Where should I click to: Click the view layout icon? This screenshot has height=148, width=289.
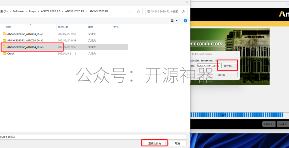(172, 21)
